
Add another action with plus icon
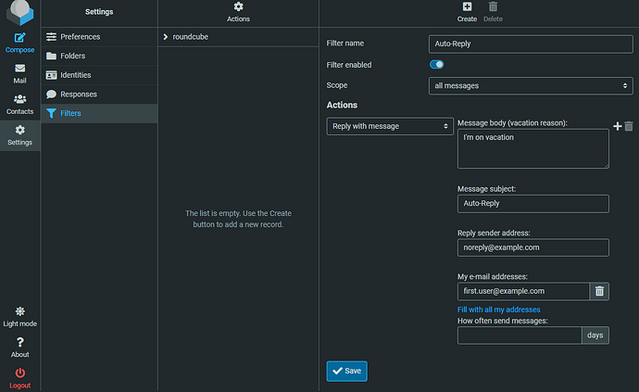[x=618, y=126]
